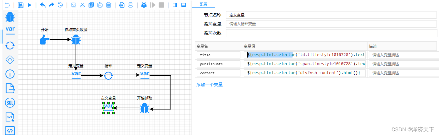This screenshot has width=439, height=135.
Task: Click the content variable value expression
Action: [305, 73]
